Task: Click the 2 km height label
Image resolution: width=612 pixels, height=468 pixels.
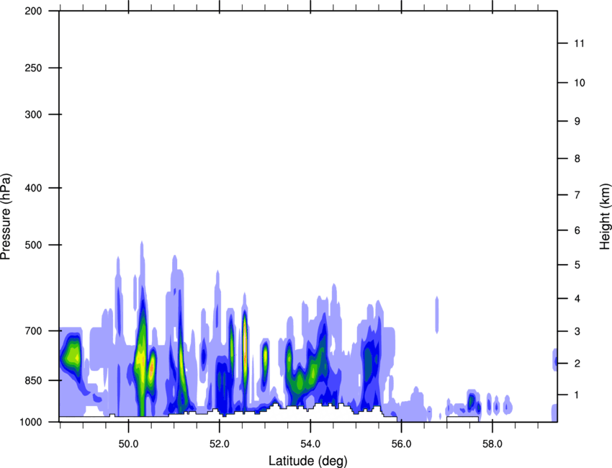Action: 577,364
